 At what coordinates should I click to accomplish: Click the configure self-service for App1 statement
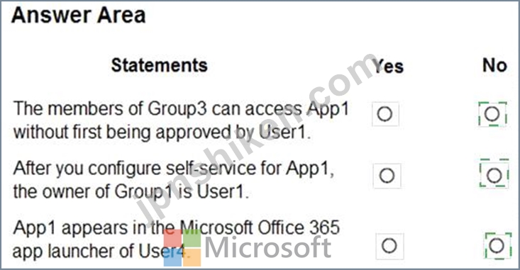[173, 179]
